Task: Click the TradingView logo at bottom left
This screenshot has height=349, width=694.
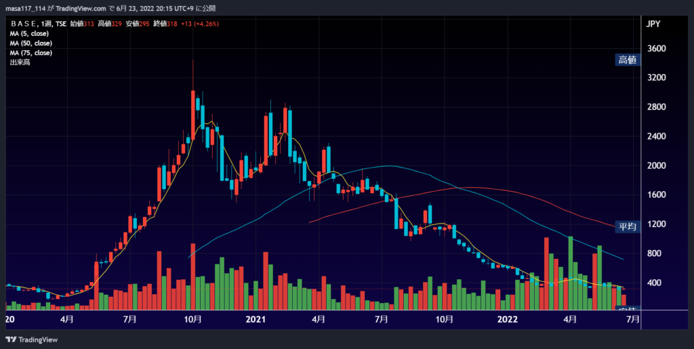Action: click(x=31, y=340)
